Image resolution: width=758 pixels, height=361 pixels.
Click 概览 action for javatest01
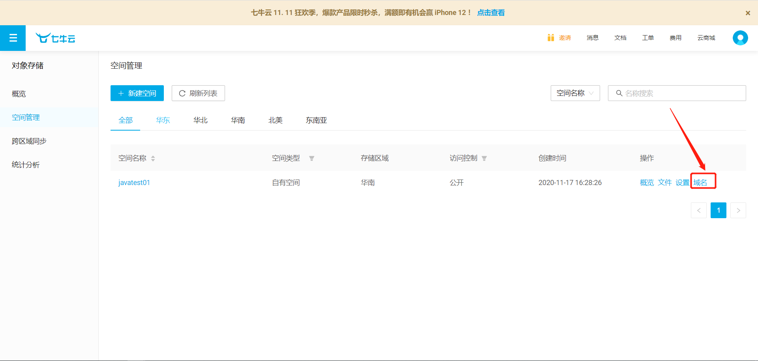tap(647, 183)
